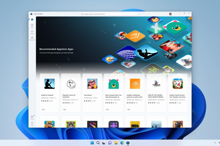220x146 pixels.
Task: Click the search magnifier icon in Store
Action: (139, 14)
